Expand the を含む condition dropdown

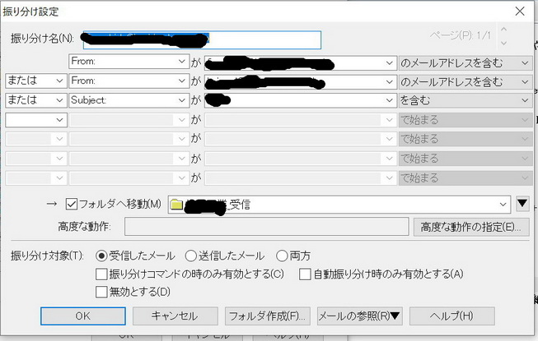click(x=525, y=99)
